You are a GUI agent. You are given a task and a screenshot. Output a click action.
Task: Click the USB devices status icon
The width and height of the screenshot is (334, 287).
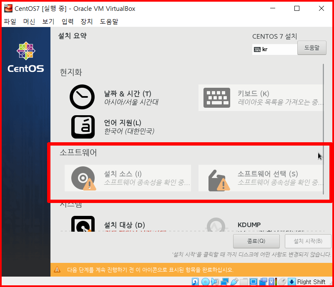tap(234, 282)
